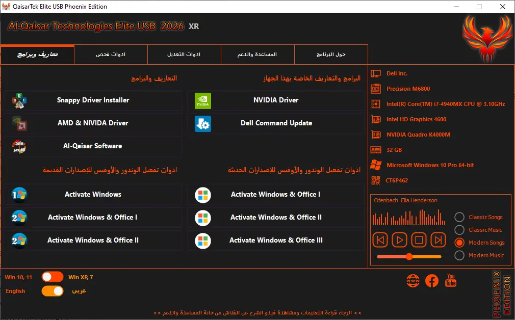Click the graphics card icon beside NVIDIA Quadro K4000M
This screenshot has height=320, width=515.
pyautogui.click(x=376, y=135)
